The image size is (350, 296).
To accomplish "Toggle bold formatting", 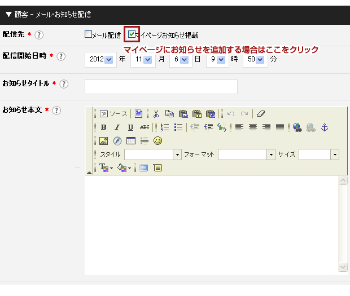I will tap(103, 127).
